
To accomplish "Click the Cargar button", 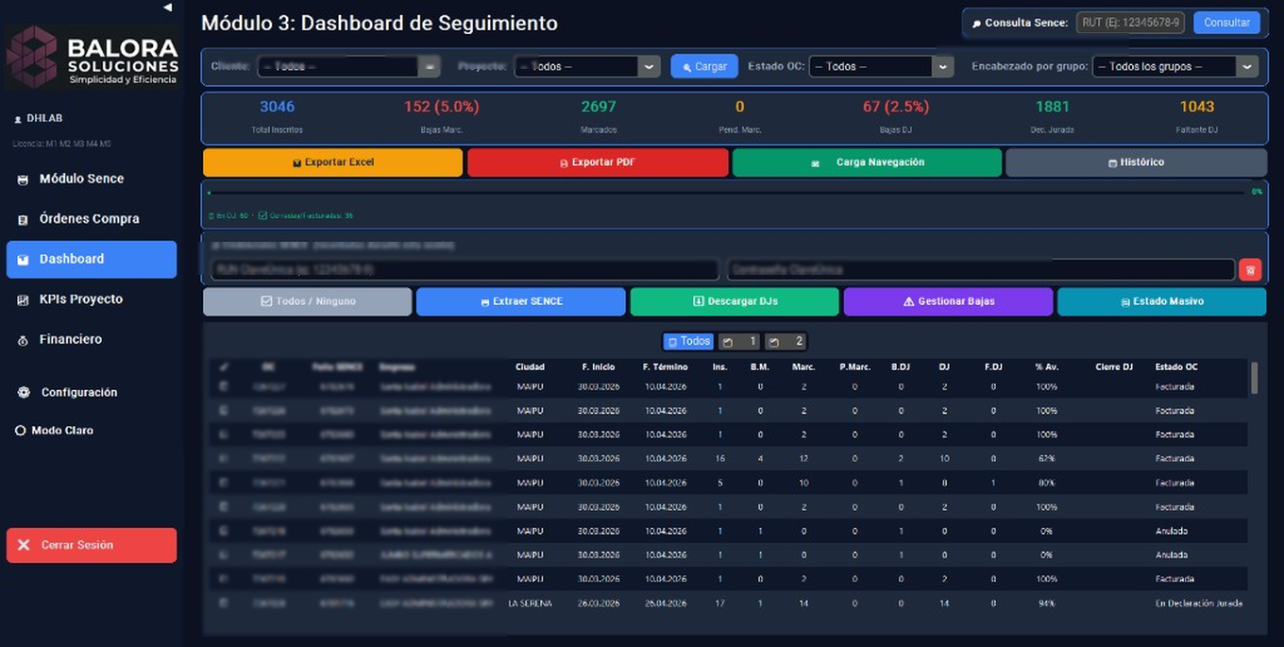I will (704, 67).
